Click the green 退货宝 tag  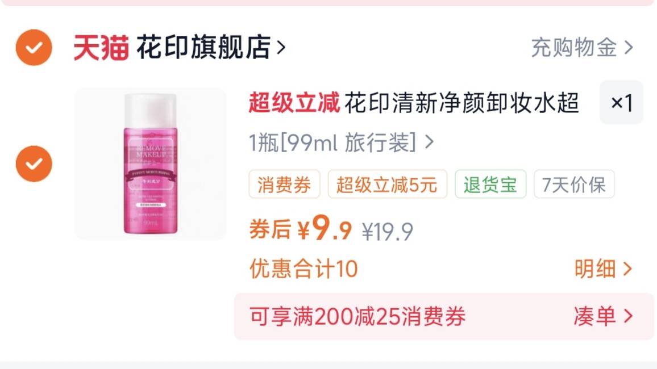click(x=490, y=184)
